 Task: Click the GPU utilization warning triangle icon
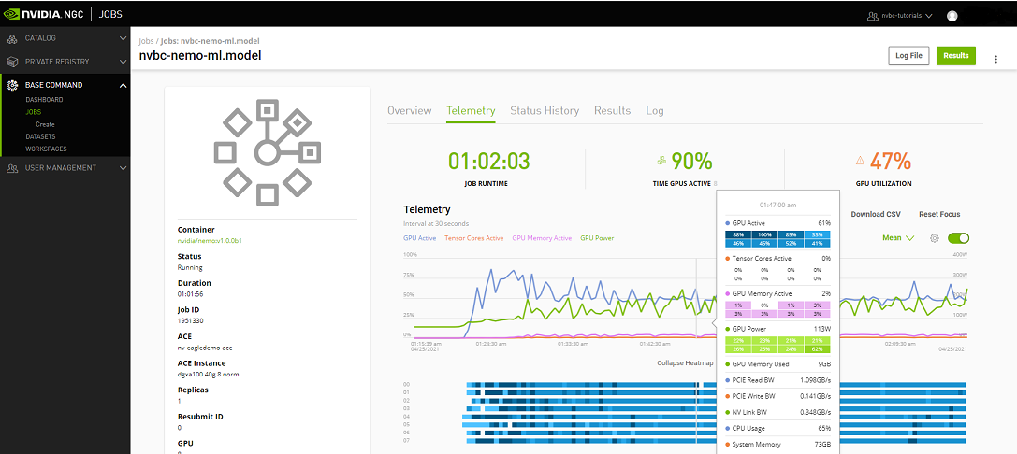[860, 160]
